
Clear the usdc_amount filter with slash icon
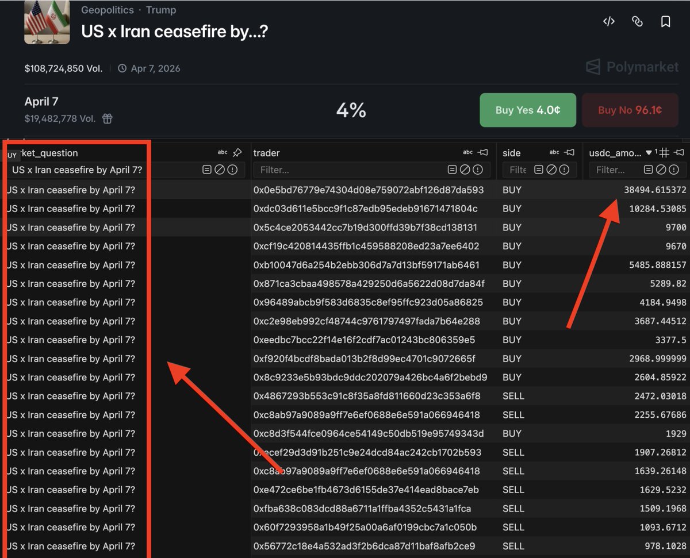[661, 170]
